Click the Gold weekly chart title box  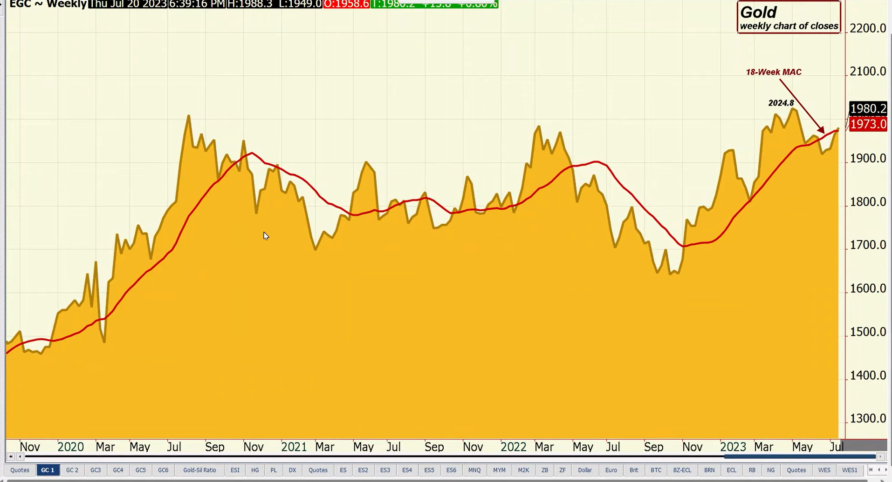click(789, 18)
